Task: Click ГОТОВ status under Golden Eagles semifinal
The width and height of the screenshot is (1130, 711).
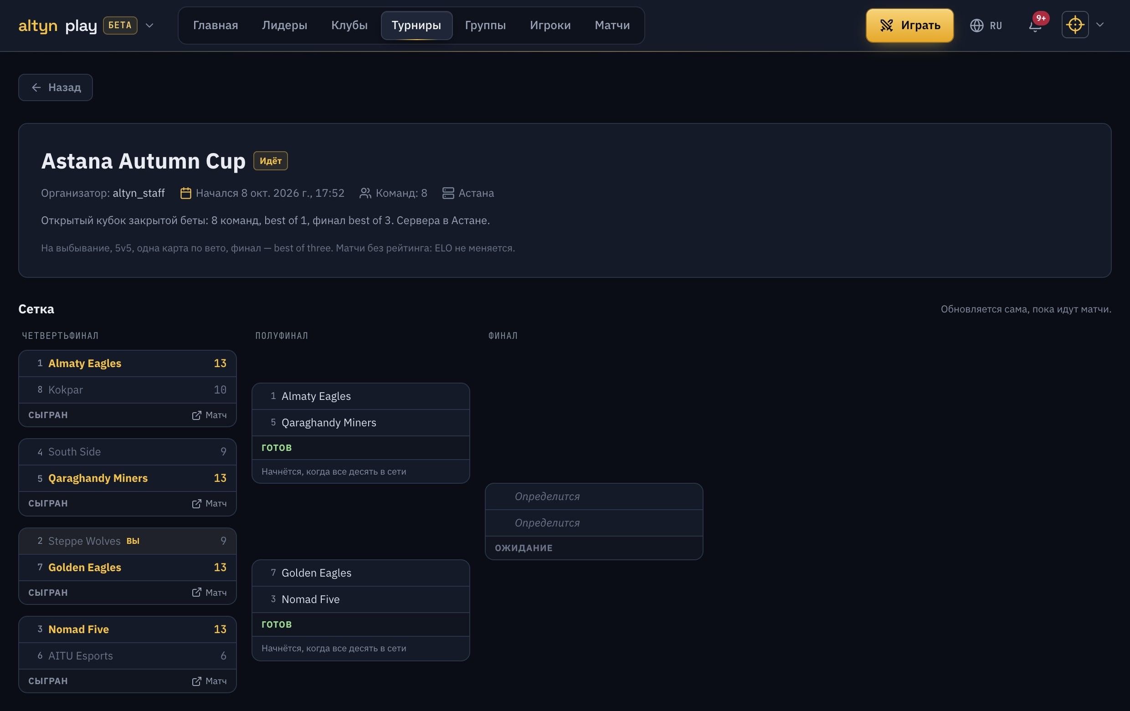Action: [x=277, y=625]
